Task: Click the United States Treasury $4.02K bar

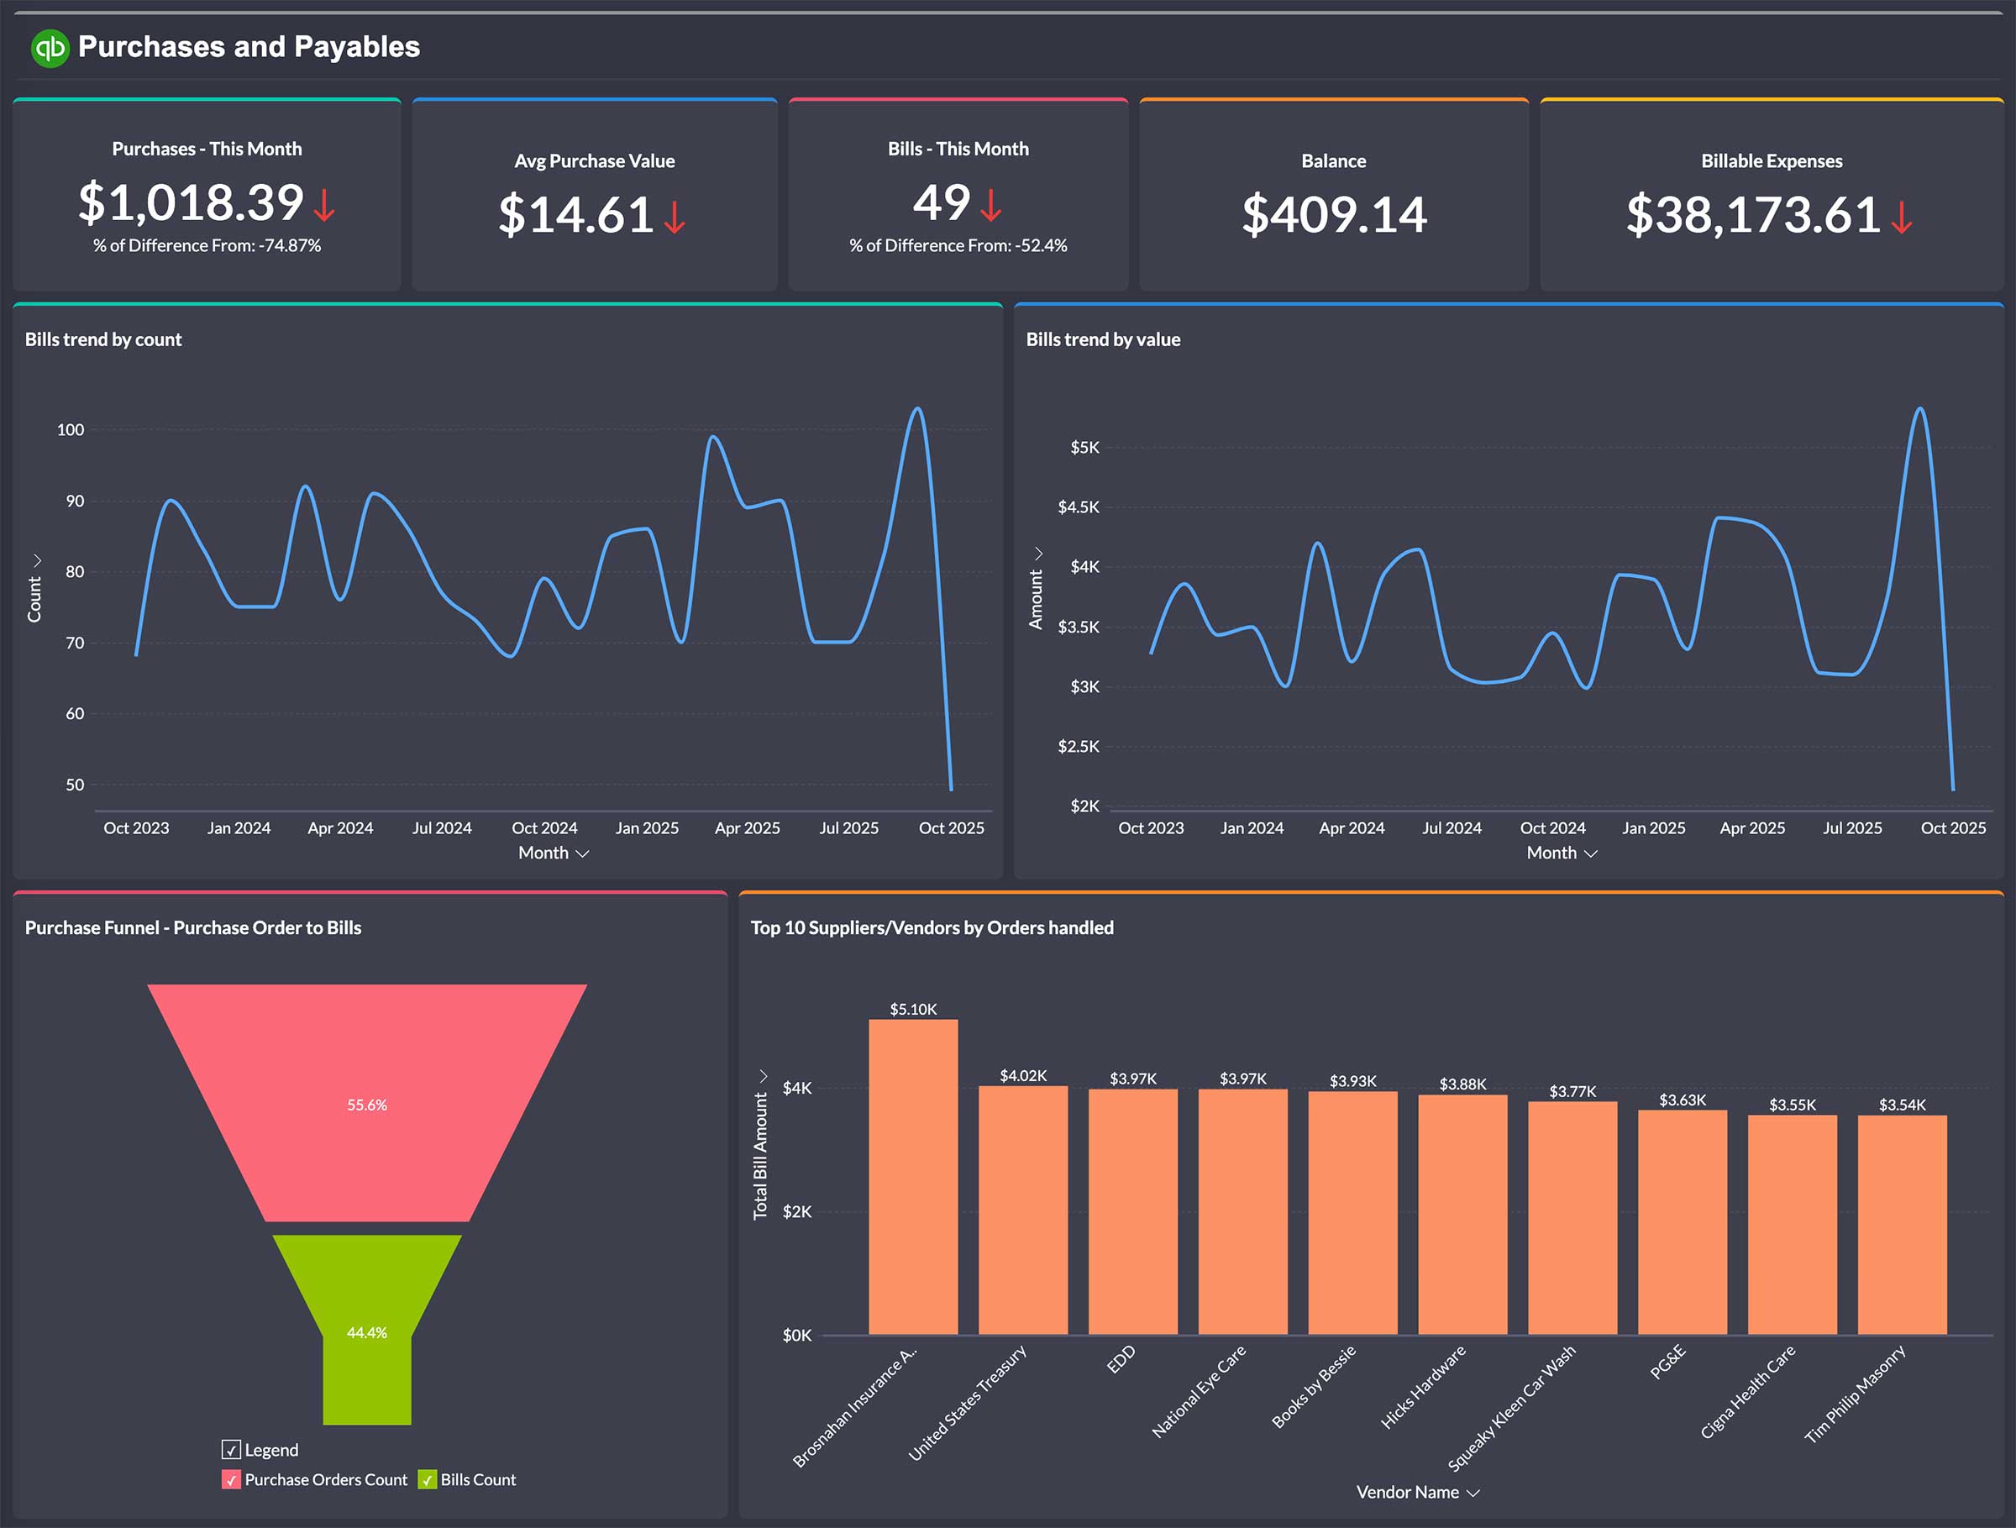Action: (x=1022, y=1210)
